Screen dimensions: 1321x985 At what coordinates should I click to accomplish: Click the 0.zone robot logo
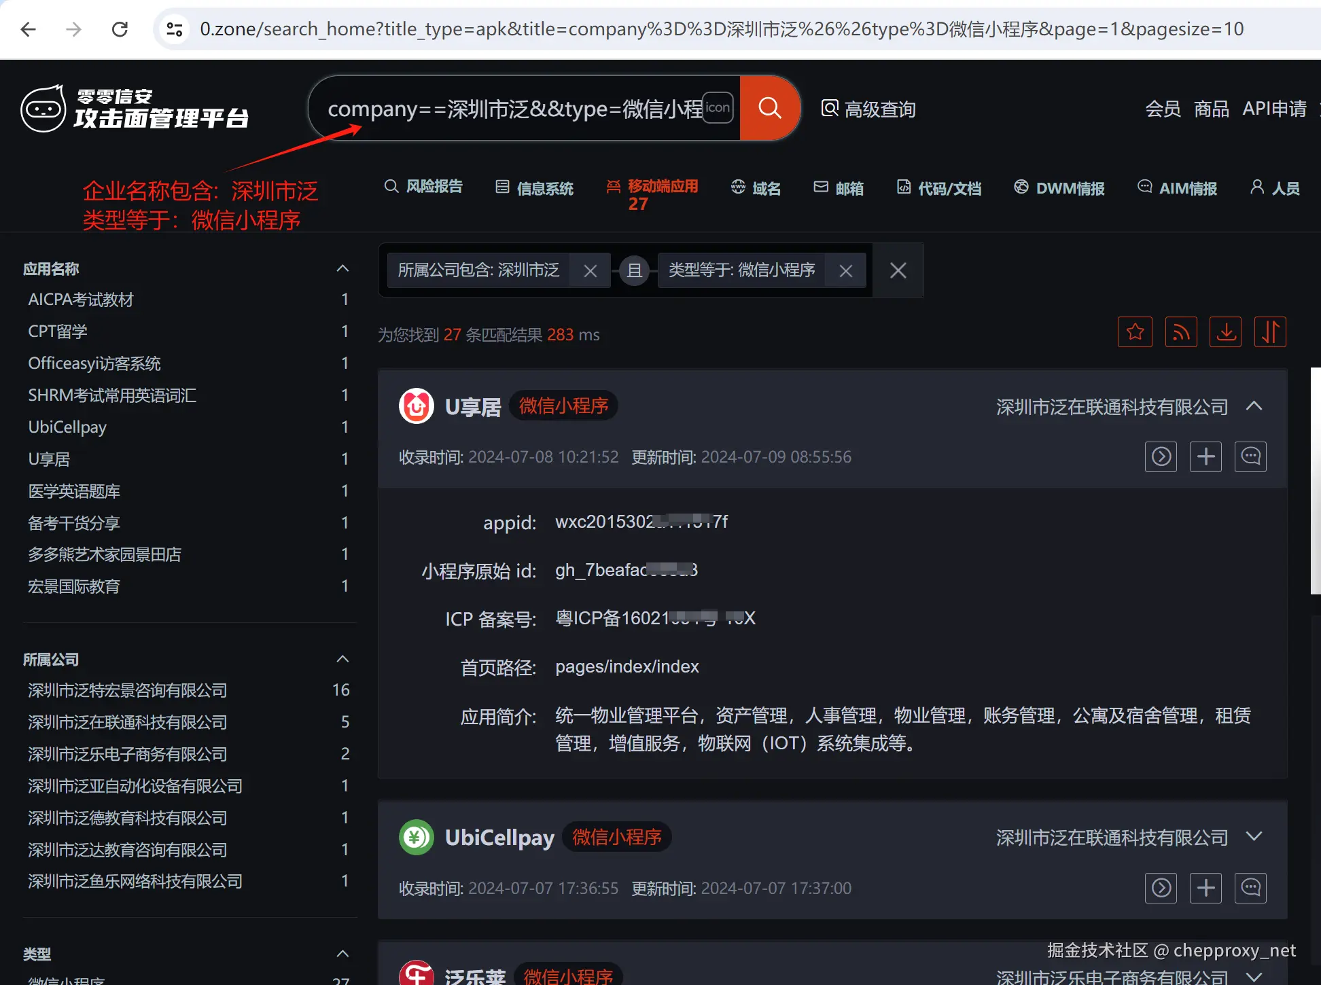pos(43,108)
